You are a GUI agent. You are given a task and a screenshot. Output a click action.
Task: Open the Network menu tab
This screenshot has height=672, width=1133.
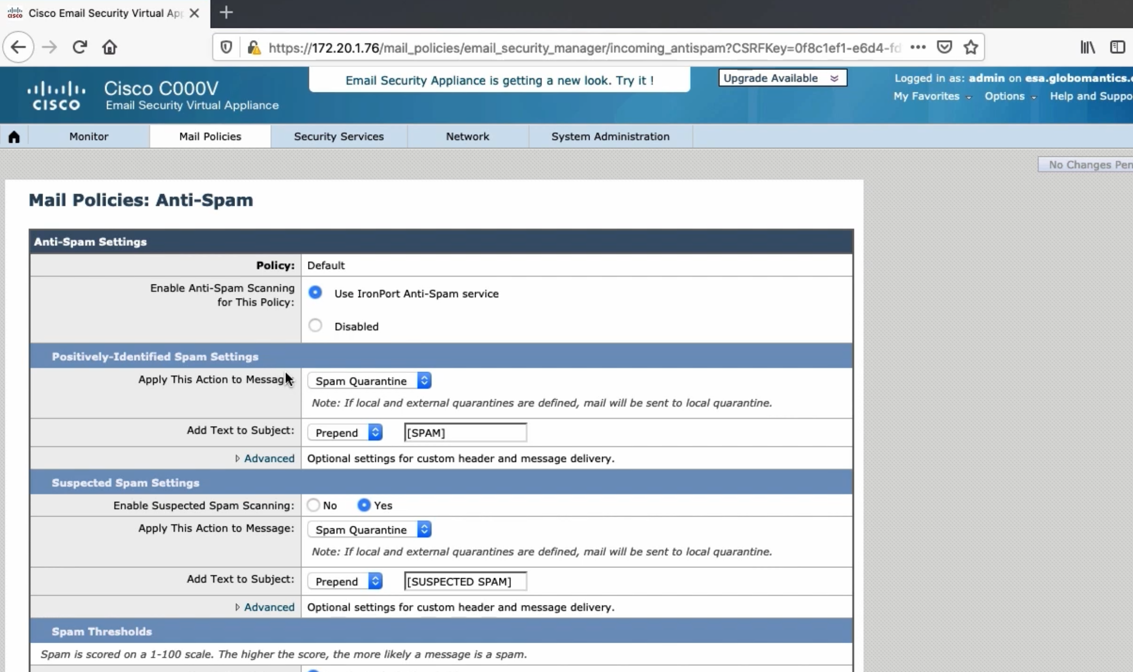(467, 136)
